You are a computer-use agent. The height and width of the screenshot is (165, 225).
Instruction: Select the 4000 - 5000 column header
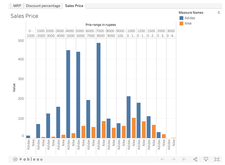tap(71, 33)
